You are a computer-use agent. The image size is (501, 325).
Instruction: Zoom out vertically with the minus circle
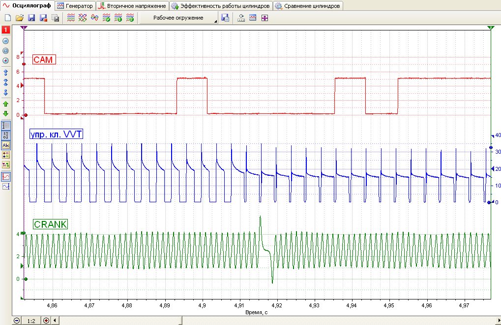pyautogui.click(x=6, y=41)
